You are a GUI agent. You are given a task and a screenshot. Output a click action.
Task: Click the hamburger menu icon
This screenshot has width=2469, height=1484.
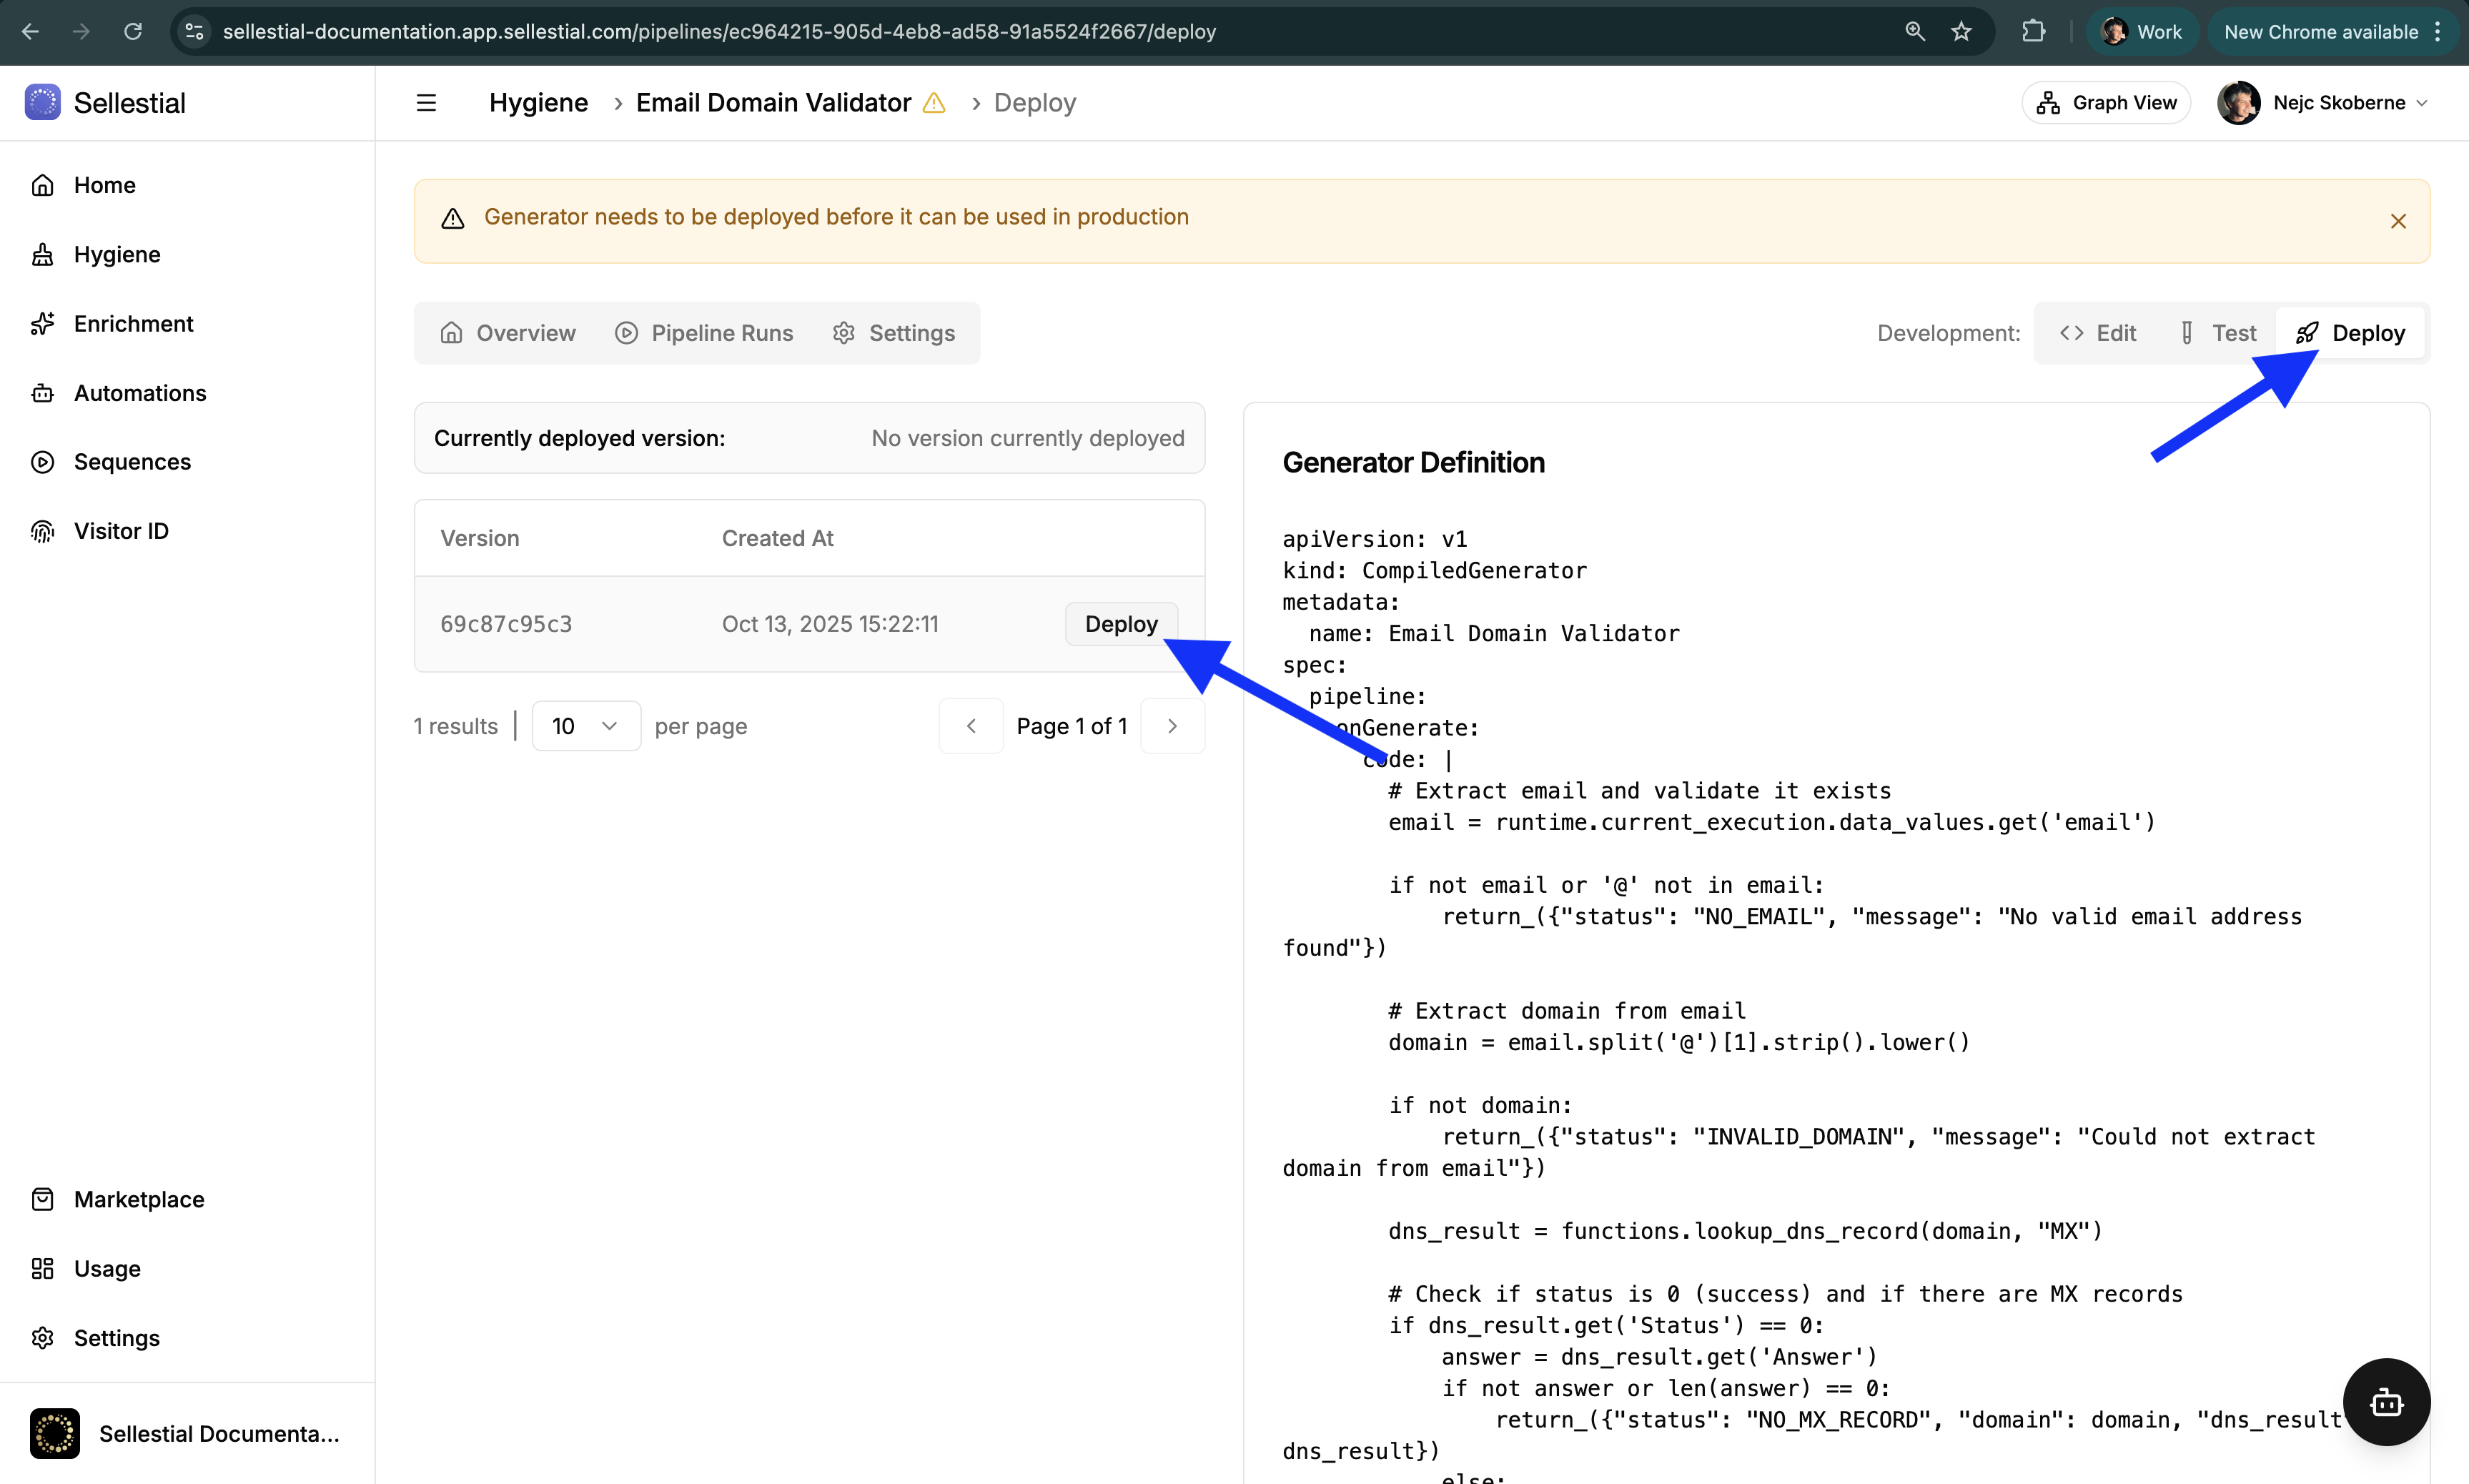pyautogui.click(x=425, y=102)
